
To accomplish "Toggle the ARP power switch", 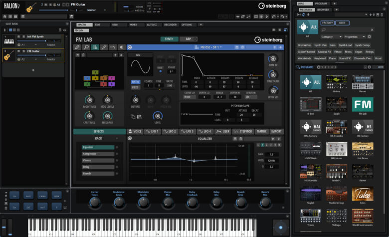I will pyautogui.click(x=195, y=39).
